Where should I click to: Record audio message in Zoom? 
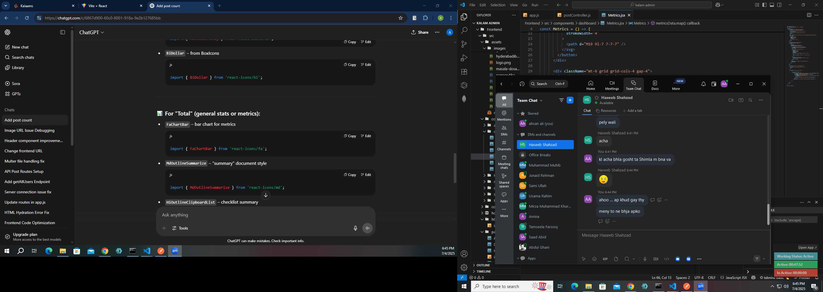pyautogui.click(x=645, y=259)
